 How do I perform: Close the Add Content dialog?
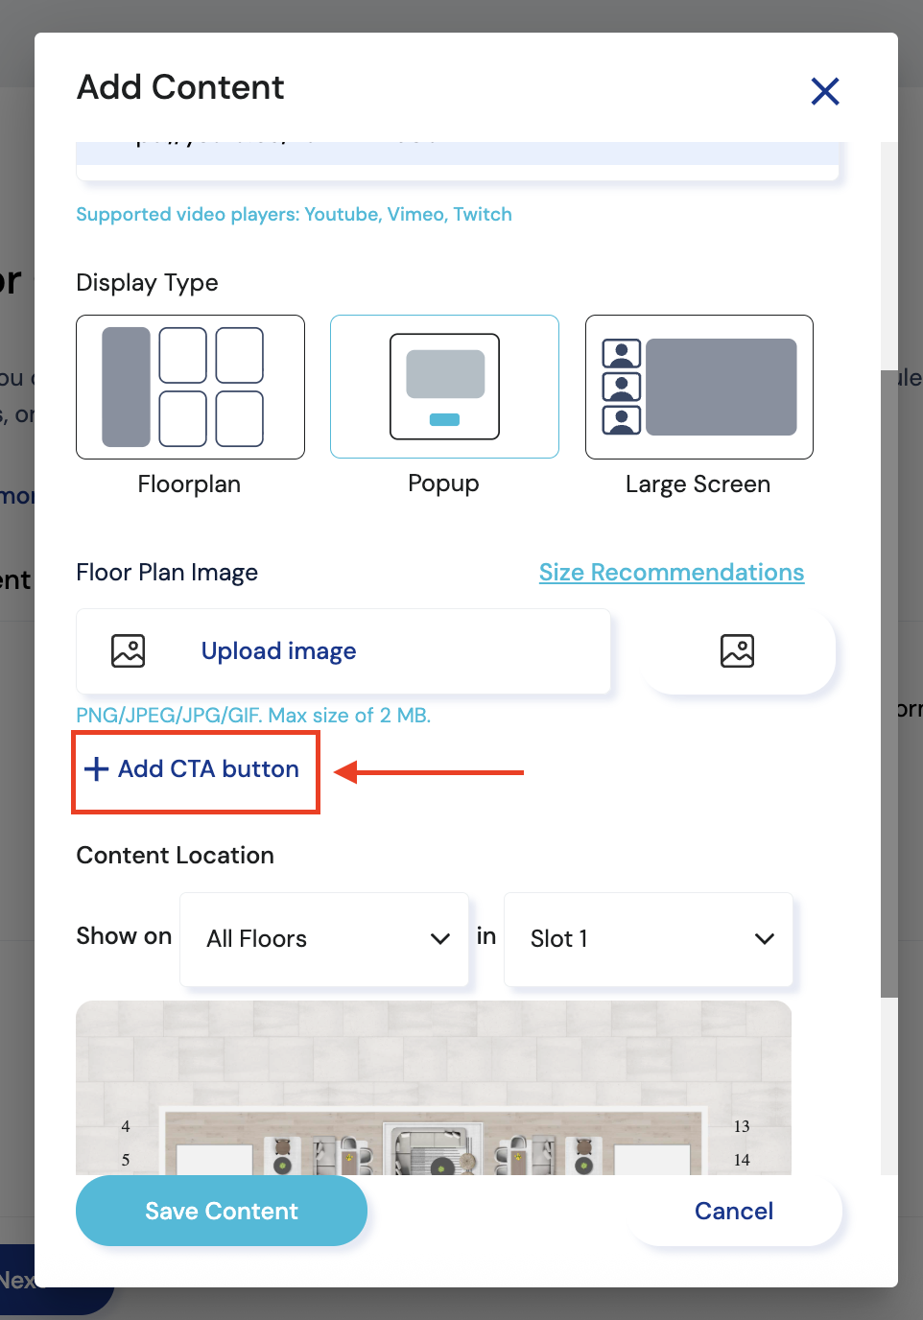(x=824, y=91)
